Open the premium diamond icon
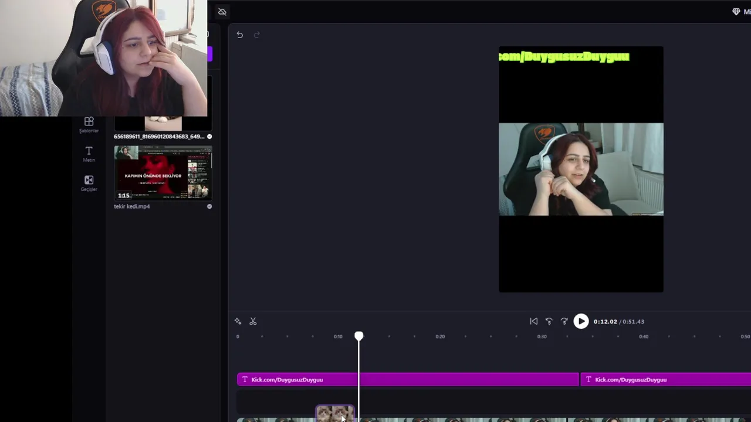 pos(736,12)
